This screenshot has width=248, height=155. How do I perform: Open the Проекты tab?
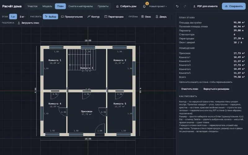coord(103,6)
